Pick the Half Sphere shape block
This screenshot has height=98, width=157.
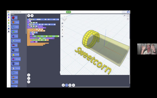tap(16, 59)
